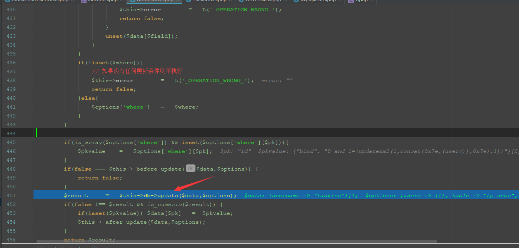This screenshot has width=519, height=248.
Task: Click 'if(!isset($where)){' on line 436
Action: pyautogui.click(x=110, y=63)
